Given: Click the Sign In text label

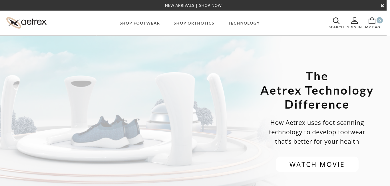Looking at the screenshot, I should click(354, 27).
